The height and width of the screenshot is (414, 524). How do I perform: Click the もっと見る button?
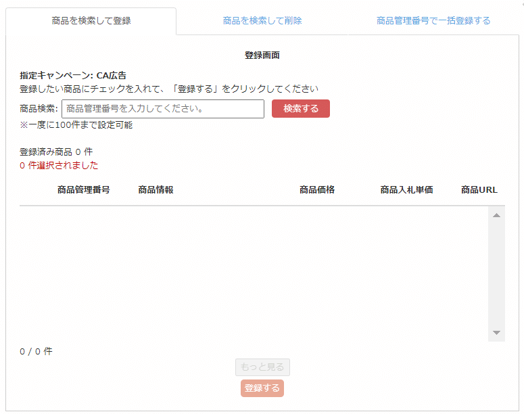click(262, 367)
